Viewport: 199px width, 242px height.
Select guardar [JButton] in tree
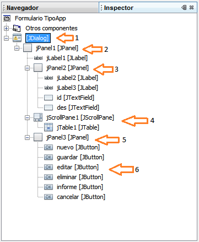click(x=80, y=157)
